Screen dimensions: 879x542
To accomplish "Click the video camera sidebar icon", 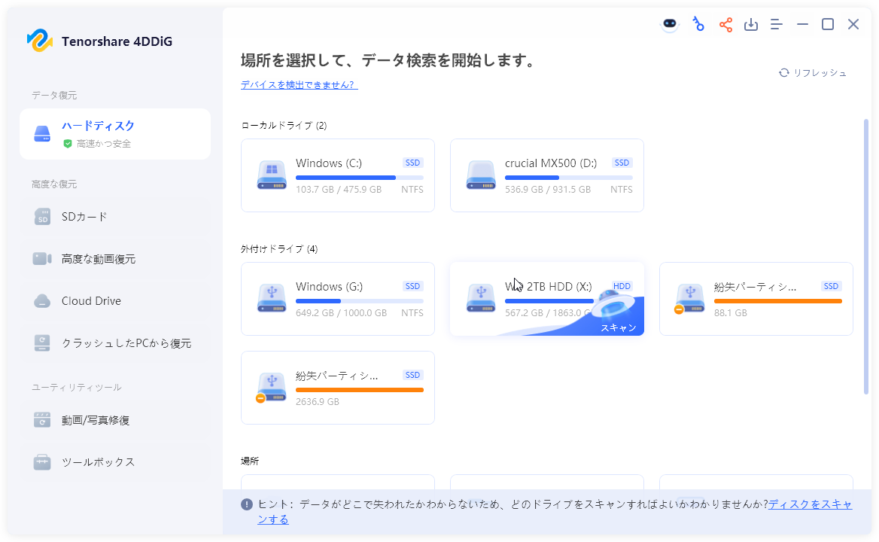I will click(43, 258).
